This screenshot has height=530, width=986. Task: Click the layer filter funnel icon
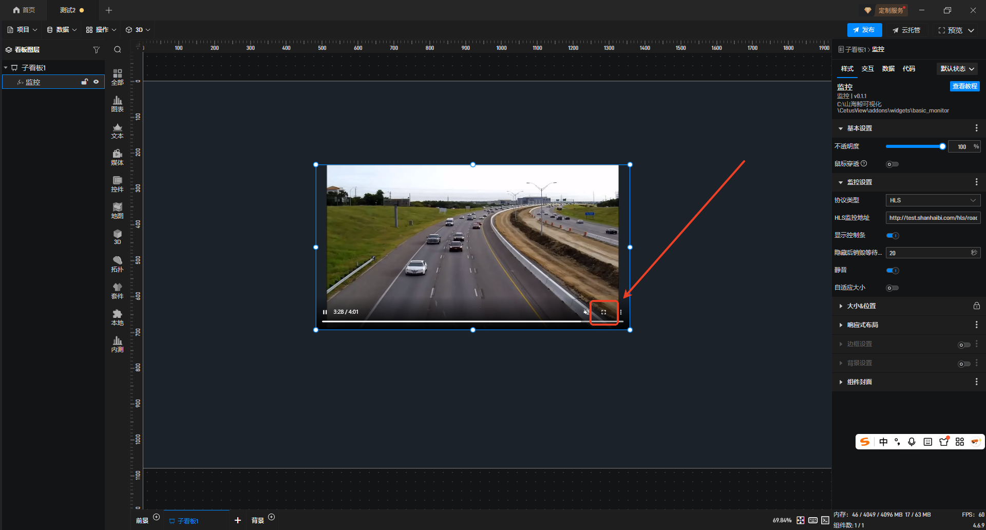coord(96,50)
